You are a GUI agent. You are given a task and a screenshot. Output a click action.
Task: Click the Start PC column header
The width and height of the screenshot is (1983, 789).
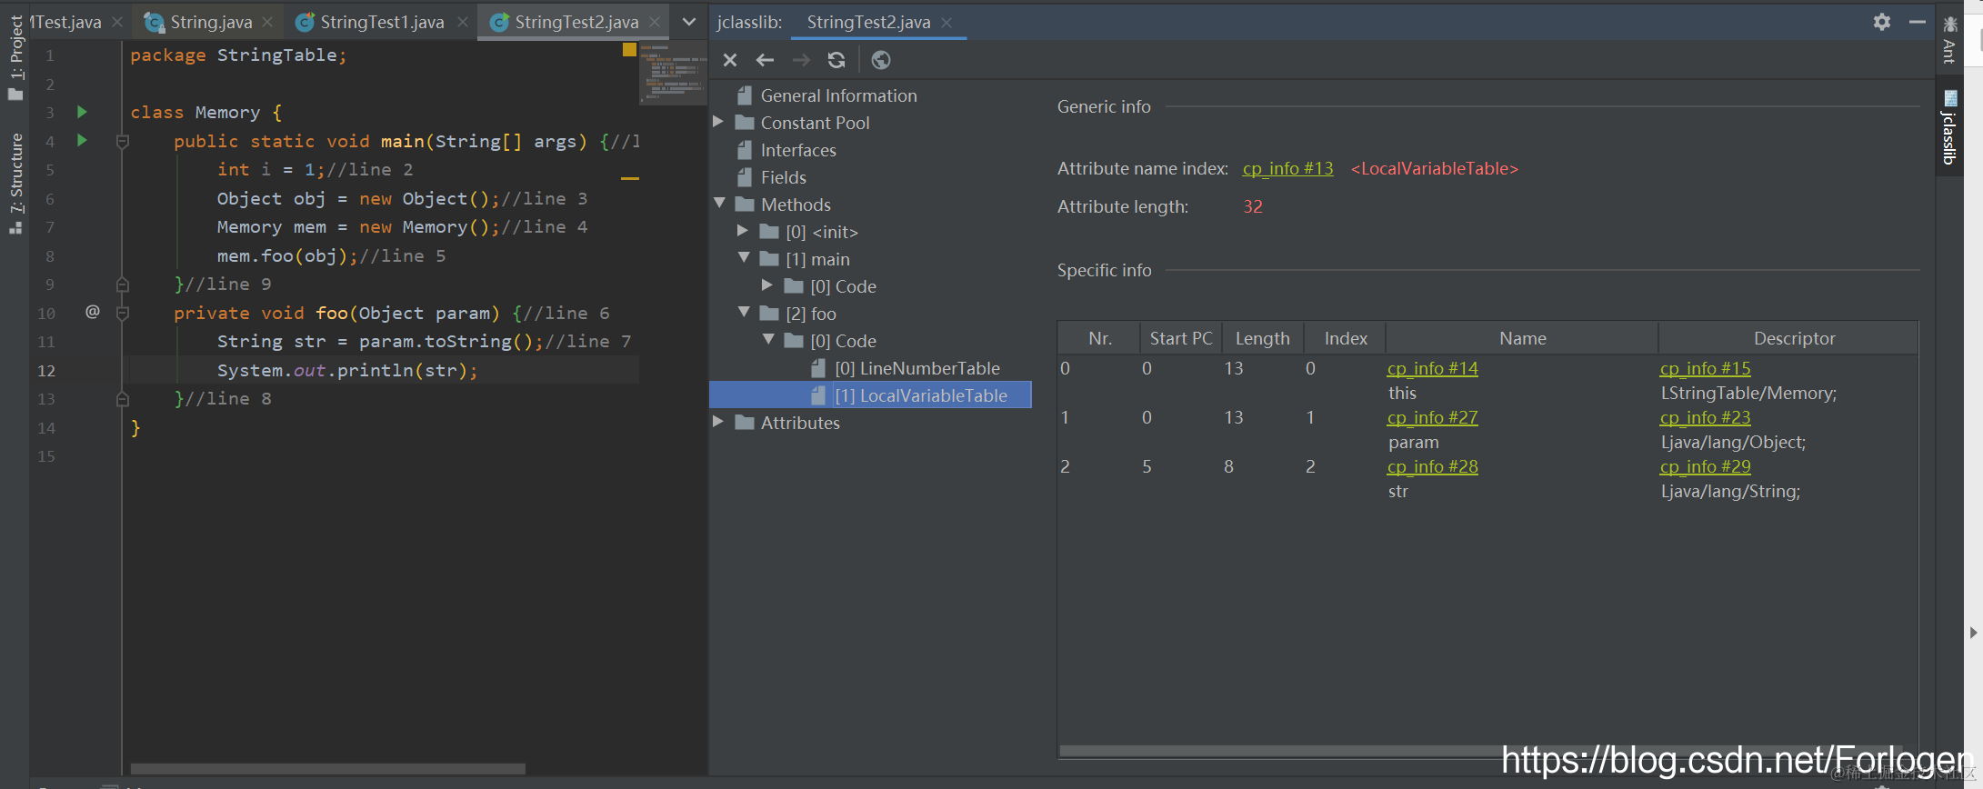click(1181, 338)
